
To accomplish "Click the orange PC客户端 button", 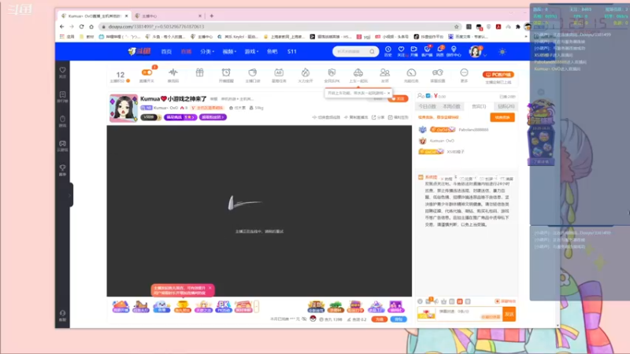I will coord(498,75).
